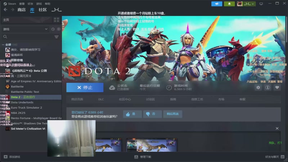Go to the 社区 tab
Viewport: 288px width, 162px height.
tap(42, 10)
